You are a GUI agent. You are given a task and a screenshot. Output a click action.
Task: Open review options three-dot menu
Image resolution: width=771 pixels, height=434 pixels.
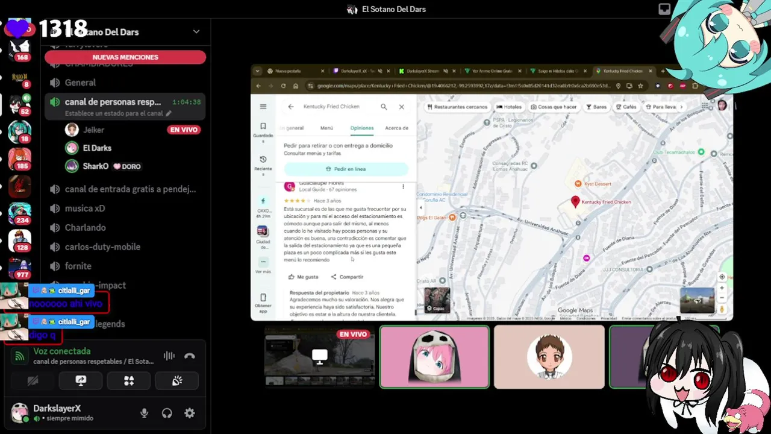(404, 187)
